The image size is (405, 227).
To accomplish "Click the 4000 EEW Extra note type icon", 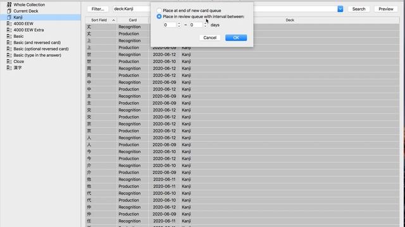I will [9, 30].
